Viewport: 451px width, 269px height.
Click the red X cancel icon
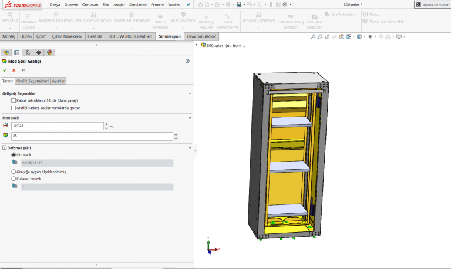14,70
